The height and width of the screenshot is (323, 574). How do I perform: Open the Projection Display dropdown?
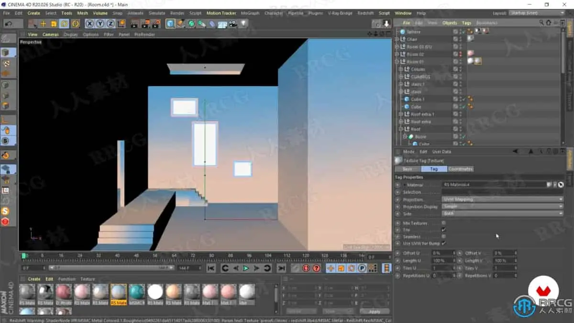point(503,207)
